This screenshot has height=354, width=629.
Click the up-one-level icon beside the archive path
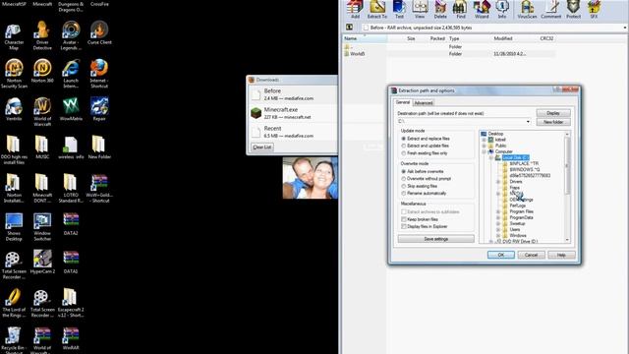click(x=350, y=28)
